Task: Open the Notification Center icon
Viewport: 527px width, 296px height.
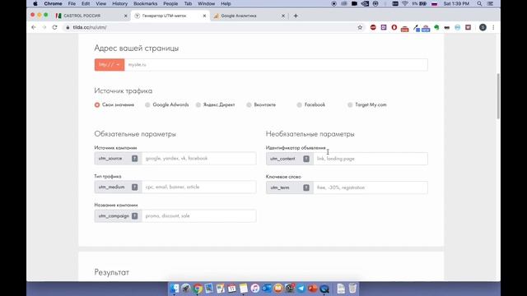Action: click(491, 3)
